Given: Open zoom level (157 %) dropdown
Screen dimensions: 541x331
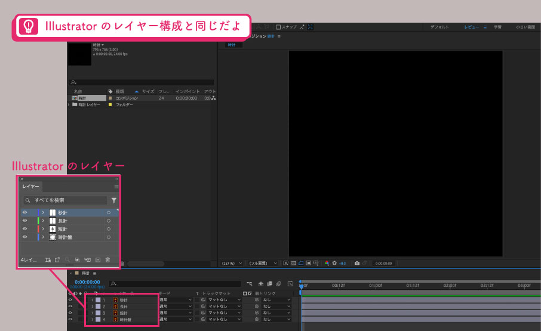Looking at the screenshot, I should click(232, 263).
